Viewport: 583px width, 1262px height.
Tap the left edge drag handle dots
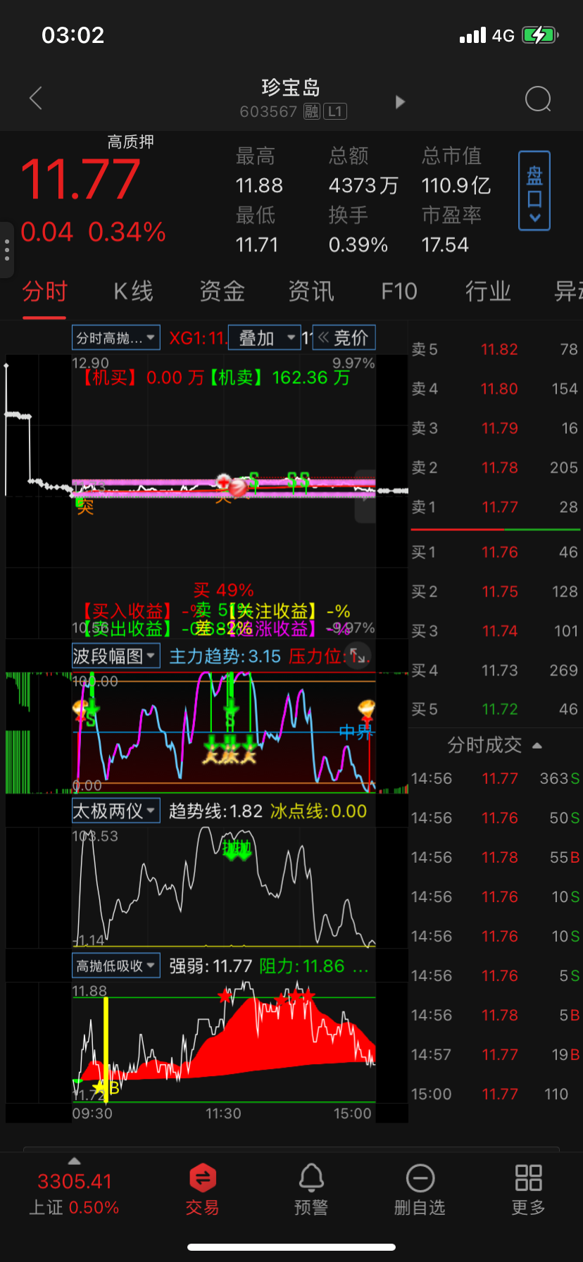point(6,251)
